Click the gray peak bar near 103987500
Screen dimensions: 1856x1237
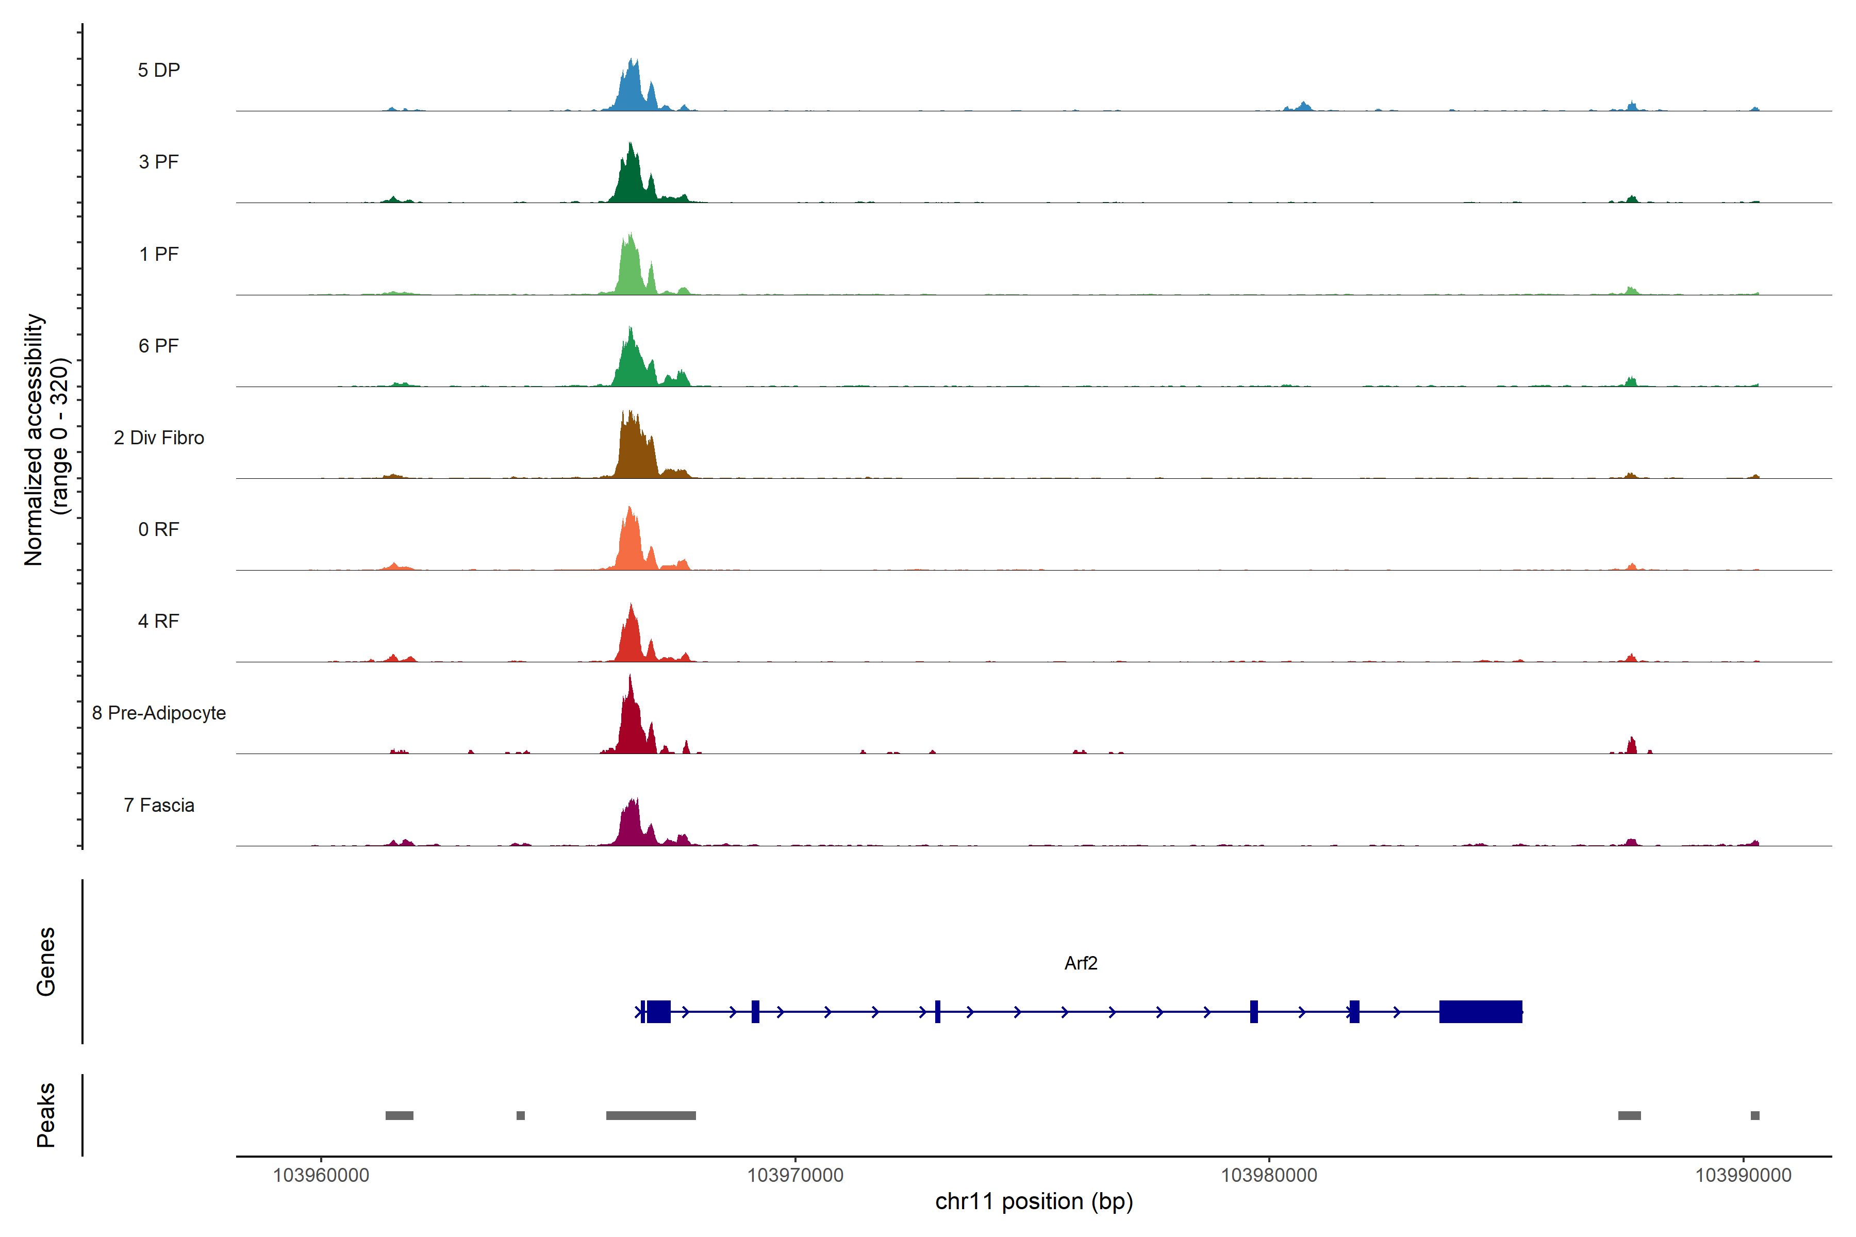(1629, 1115)
